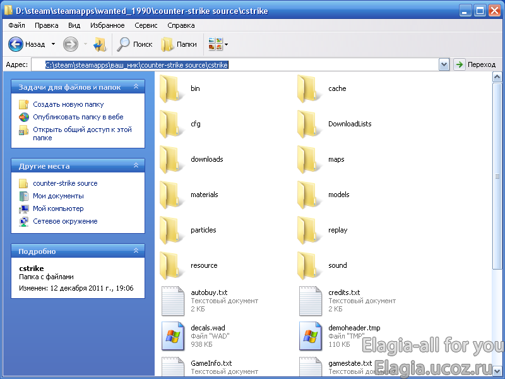Go up one folder level icon
505x379 pixels.
point(99,44)
